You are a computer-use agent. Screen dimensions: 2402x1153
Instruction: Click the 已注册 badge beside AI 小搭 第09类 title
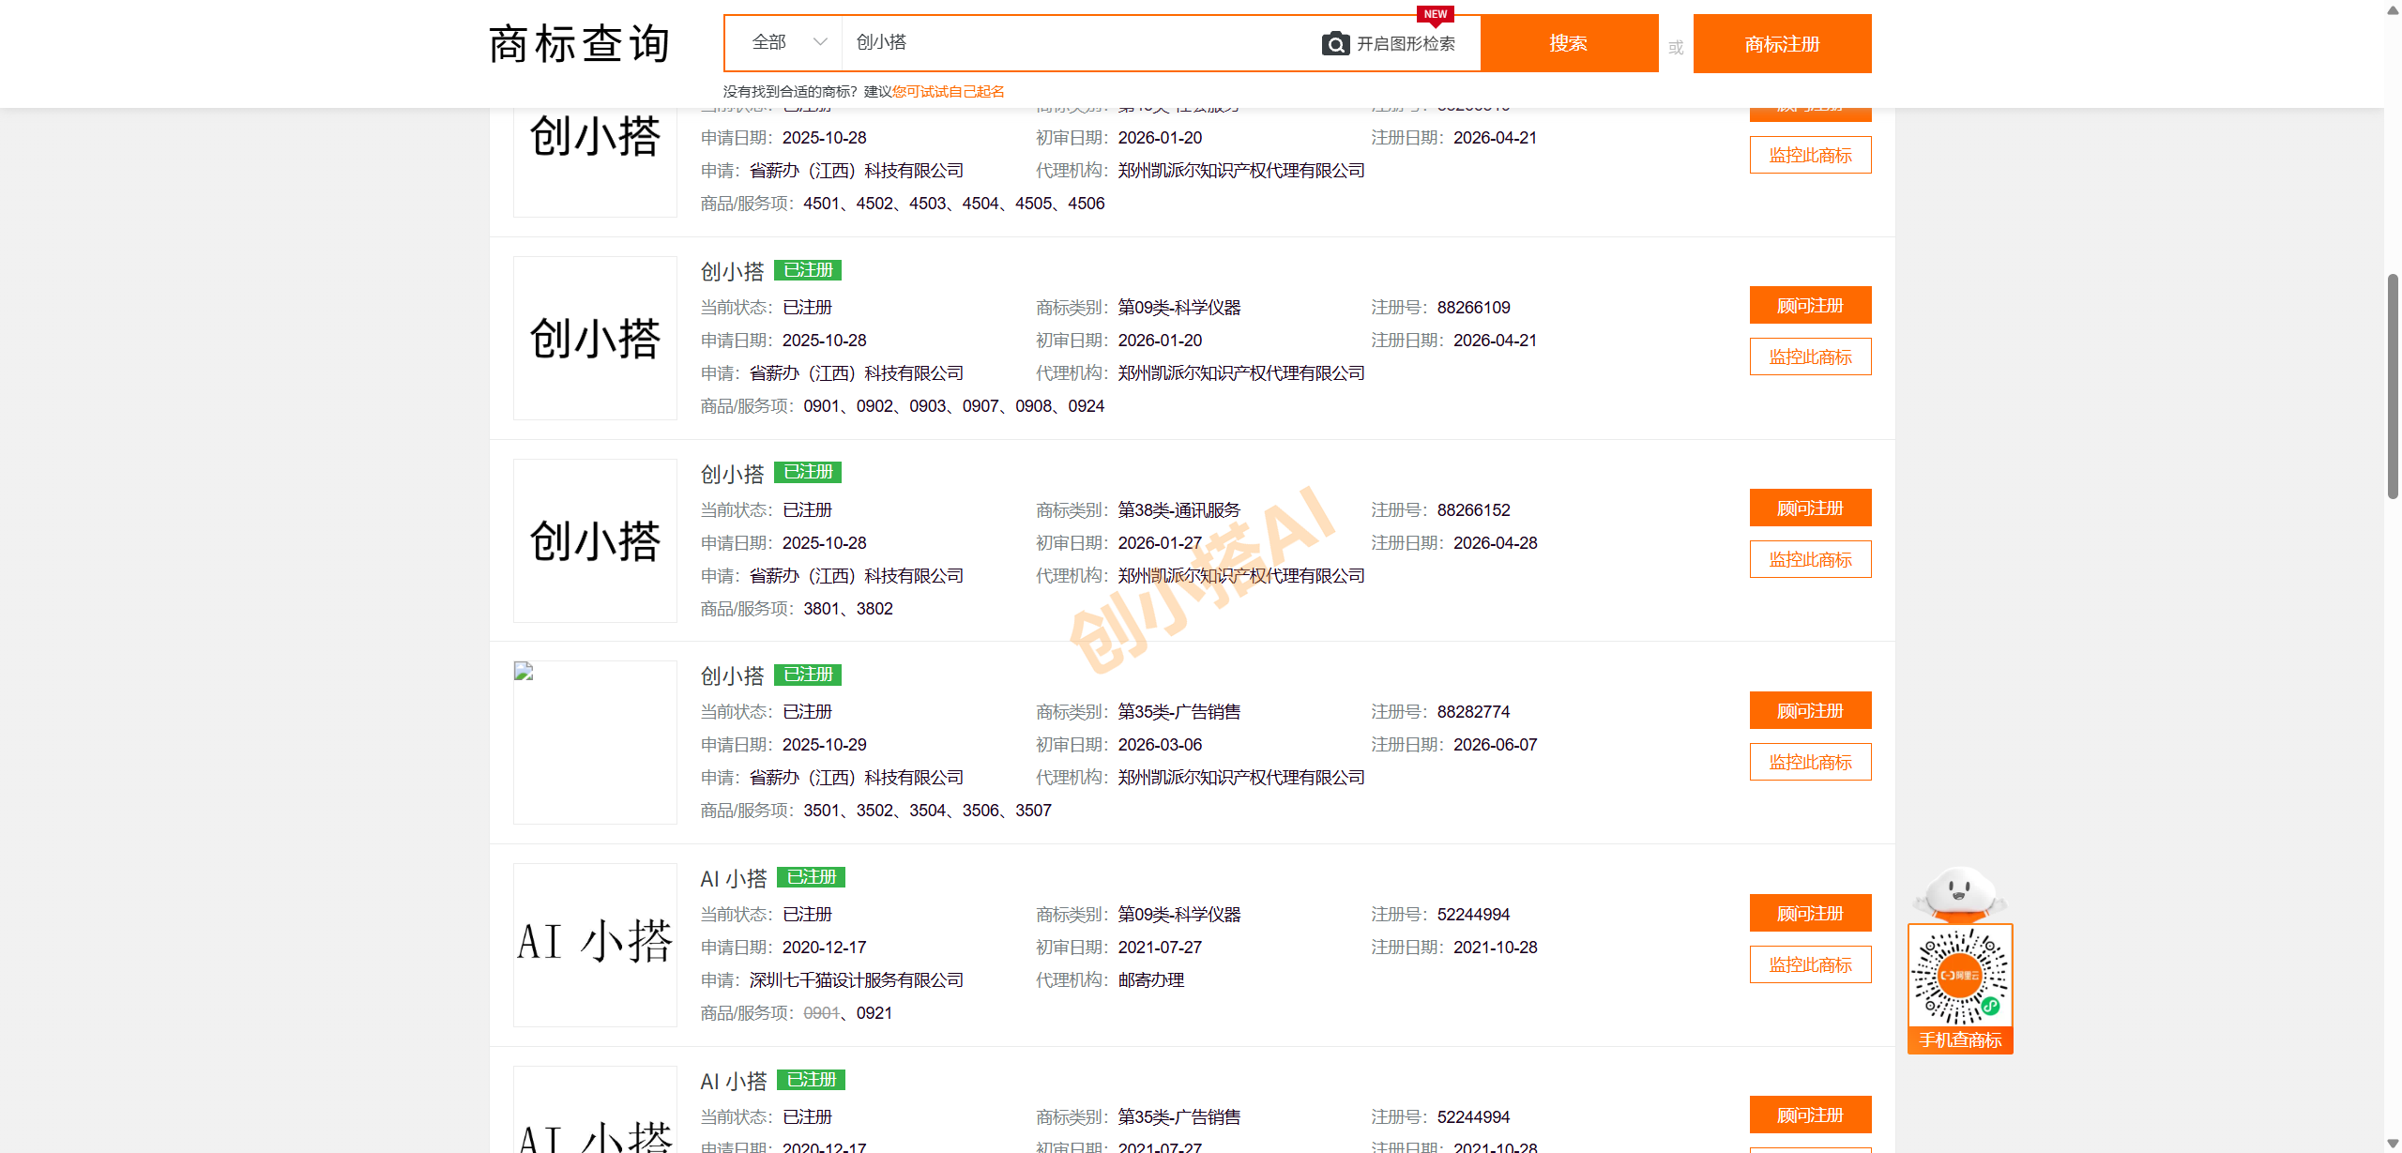tap(812, 877)
